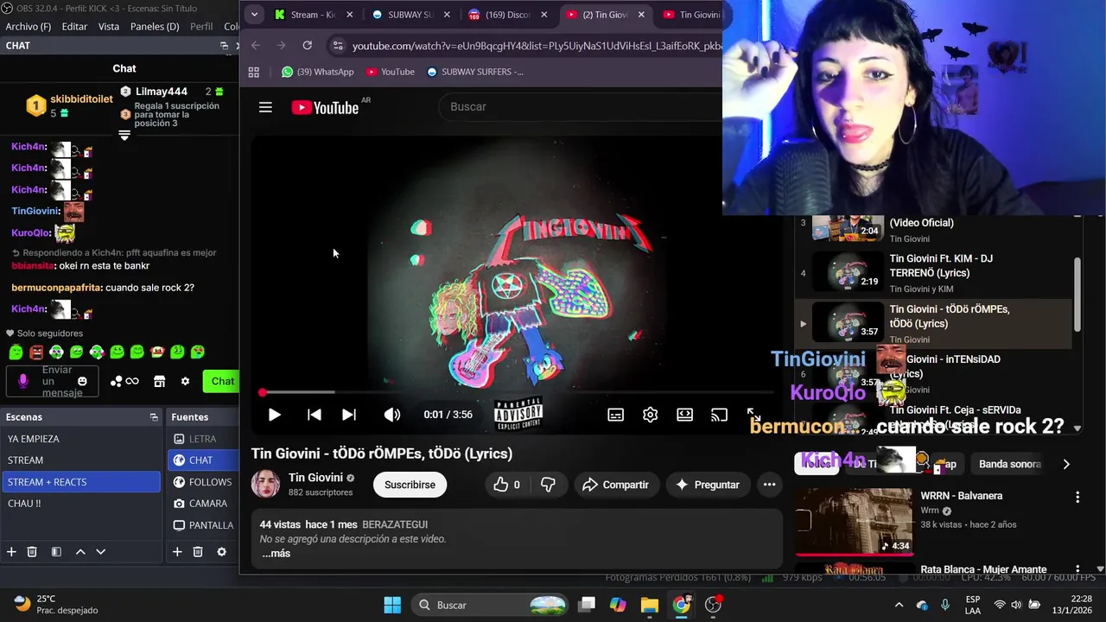Screen dimensions: 1106x622
Task: Focus the YouTube Buscar search box
Action: pos(579,106)
